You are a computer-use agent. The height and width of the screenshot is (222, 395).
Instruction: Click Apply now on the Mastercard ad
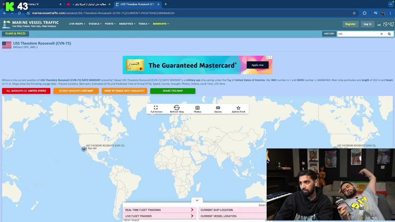[x=257, y=65]
